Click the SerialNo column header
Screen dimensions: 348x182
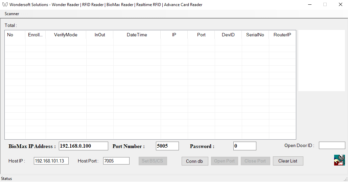coord(255,35)
